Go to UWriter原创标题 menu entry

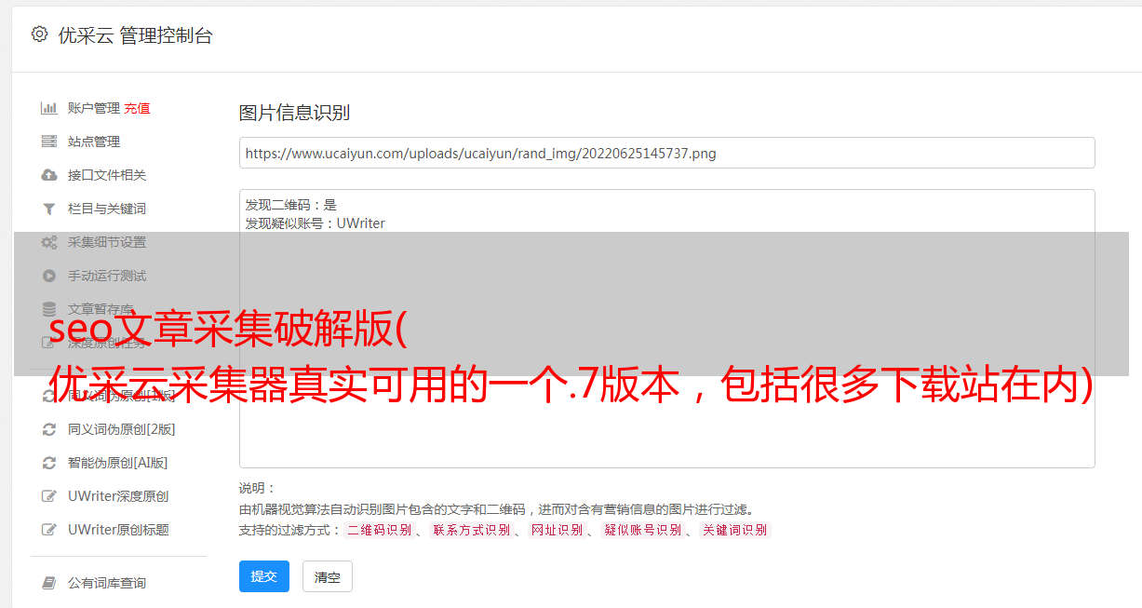point(118,530)
